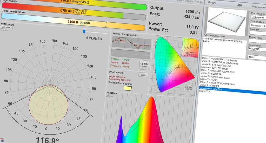Select highlighted Demo panel with TLA
Viewport: 266px width, 143px height.
pyautogui.click(x=232, y=90)
